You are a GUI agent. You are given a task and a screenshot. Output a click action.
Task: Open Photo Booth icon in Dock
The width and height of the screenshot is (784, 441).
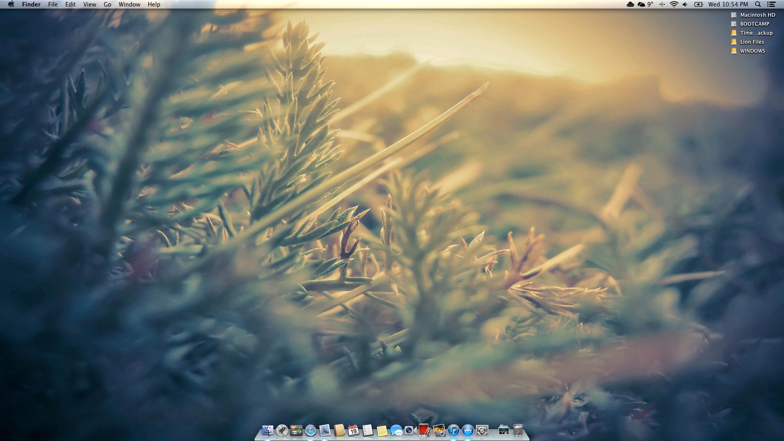point(425,430)
